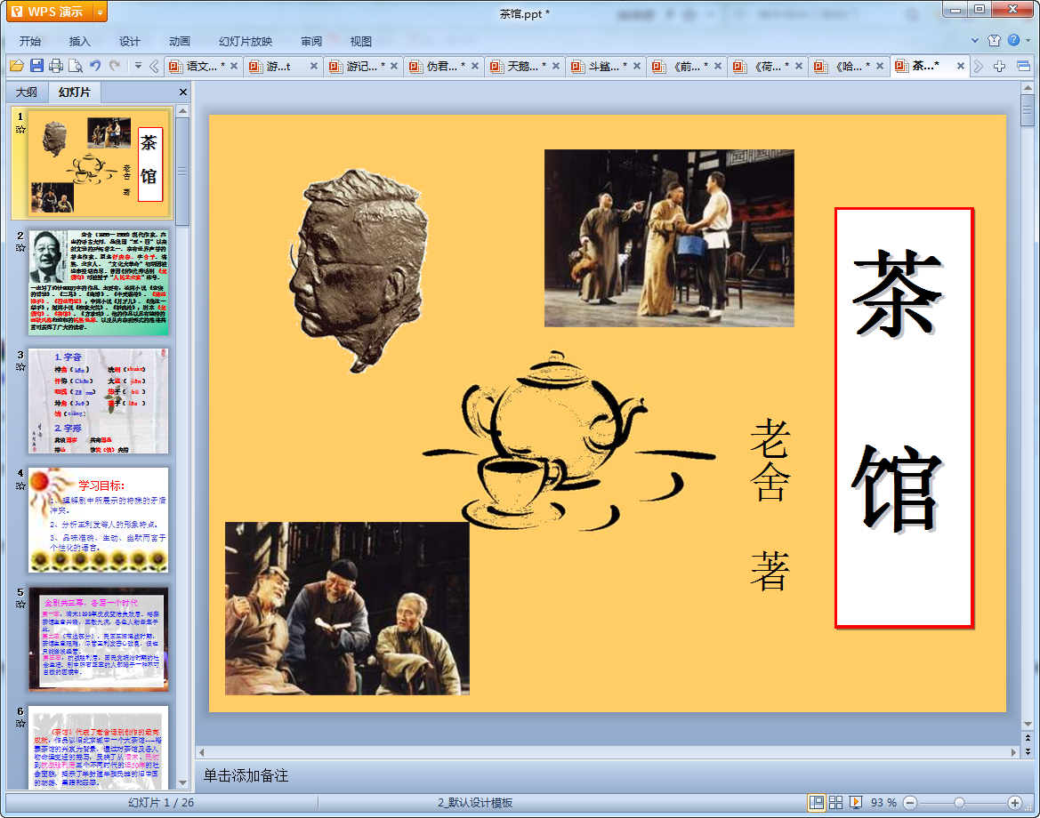Switch to Normal view in status bar
This screenshot has height=818, width=1040.
816,803
